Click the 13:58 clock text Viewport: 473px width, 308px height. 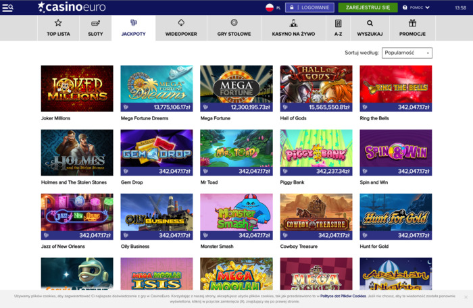460,7
